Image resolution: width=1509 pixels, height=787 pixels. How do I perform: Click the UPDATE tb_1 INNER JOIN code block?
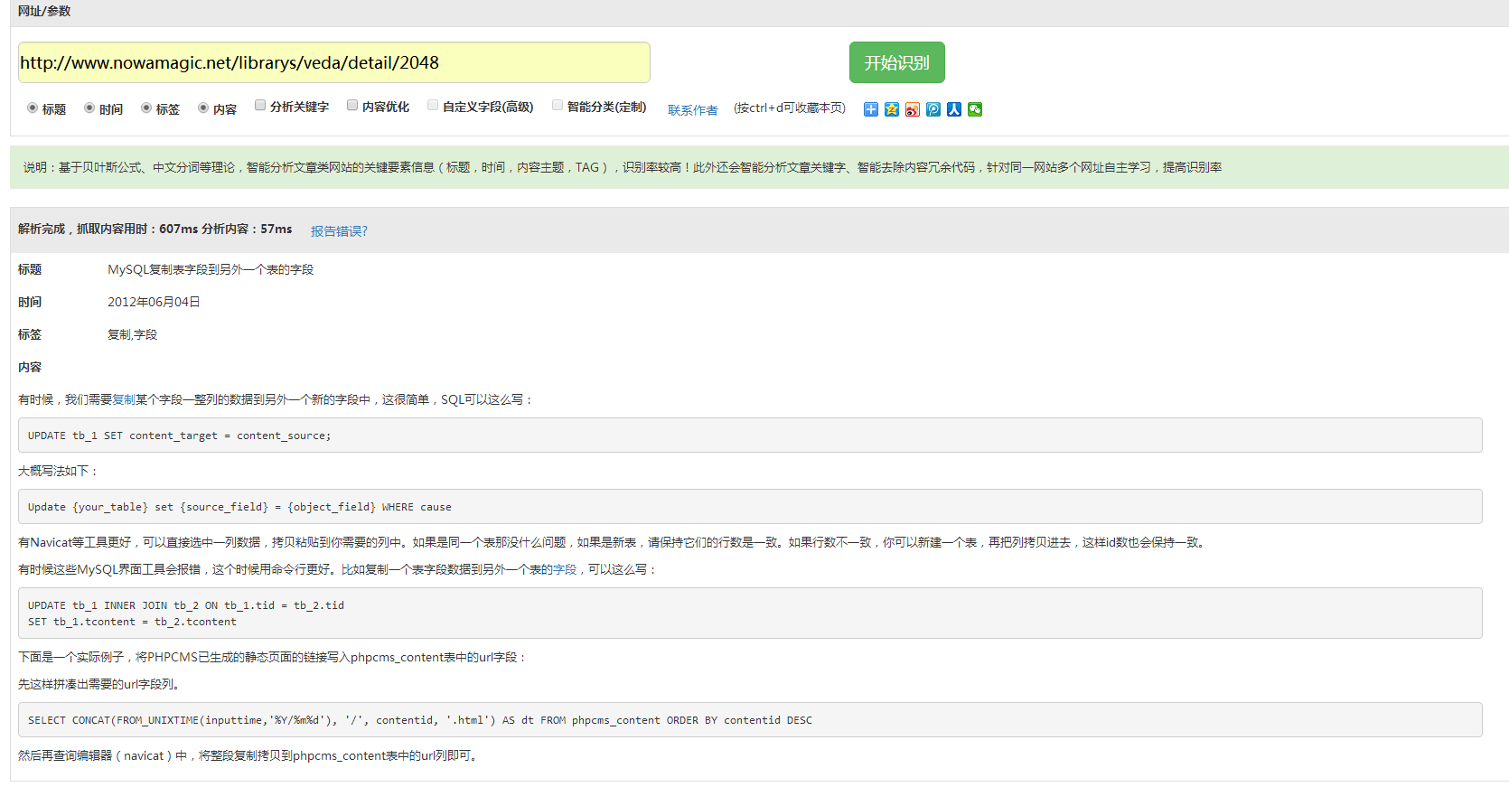pyautogui.click(x=750, y=613)
